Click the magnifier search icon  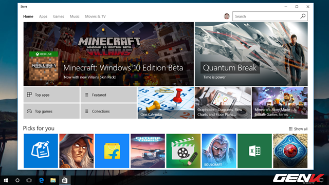(303, 16)
